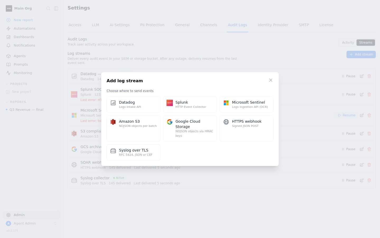The height and width of the screenshot is (238, 380).
Task: Collapse the REPORTS section
Action: tap(16, 102)
